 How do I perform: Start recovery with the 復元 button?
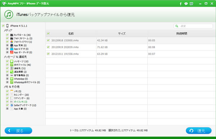click(199, 131)
